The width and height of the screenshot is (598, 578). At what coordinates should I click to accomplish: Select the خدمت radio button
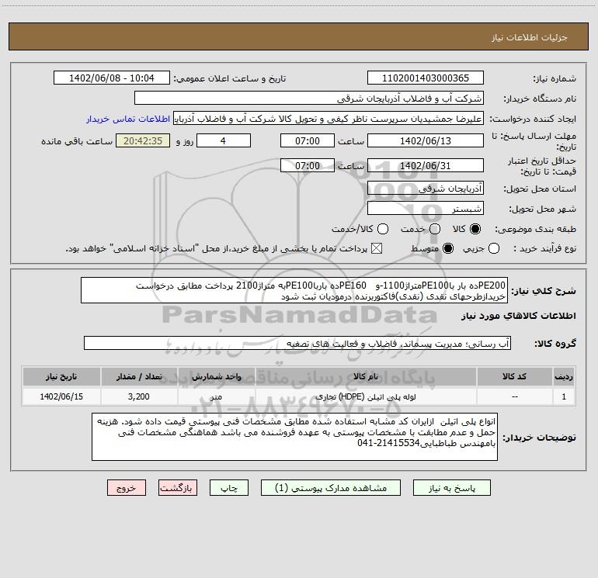tap(435, 229)
